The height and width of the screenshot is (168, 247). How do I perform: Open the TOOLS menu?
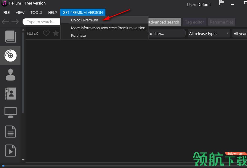(36, 12)
